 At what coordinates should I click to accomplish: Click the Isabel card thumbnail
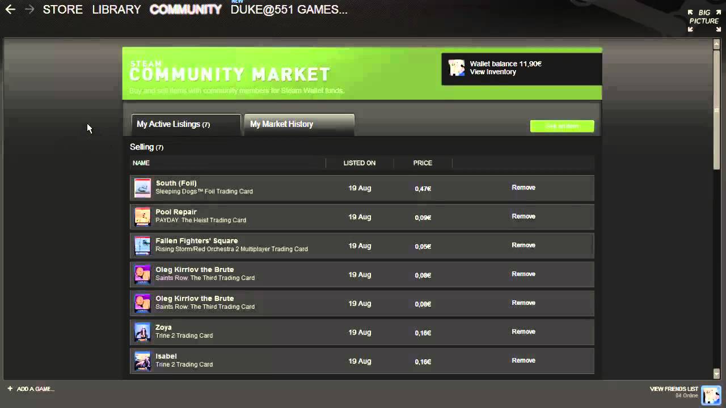pyautogui.click(x=142, y=361)
